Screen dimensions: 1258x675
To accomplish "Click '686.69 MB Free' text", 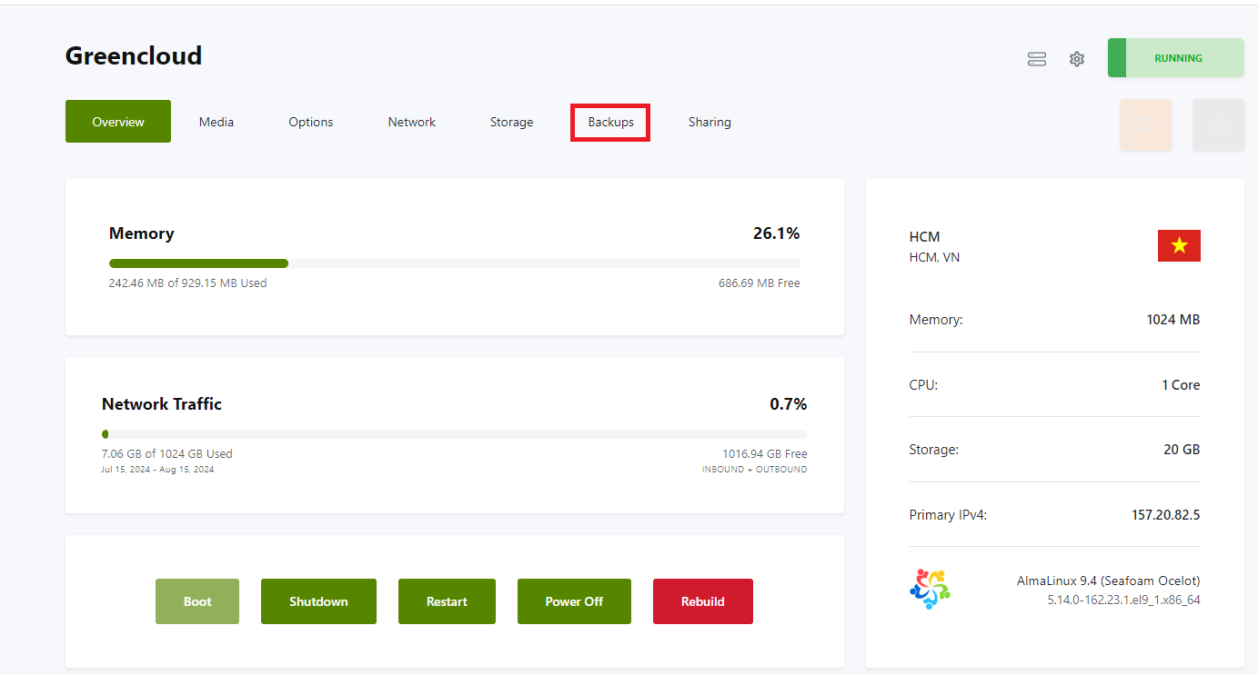I will (760, 283).
